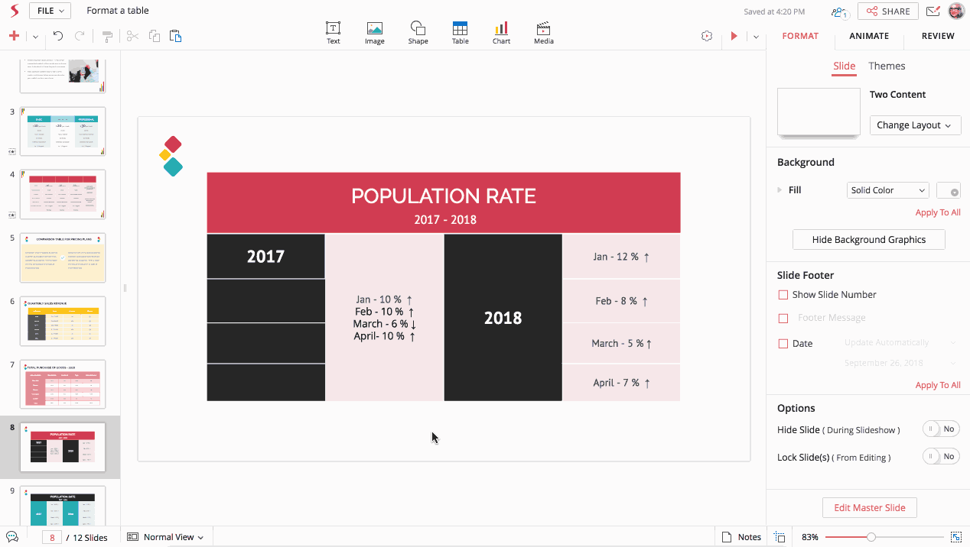Open the user profile avatar

point(956,11)
